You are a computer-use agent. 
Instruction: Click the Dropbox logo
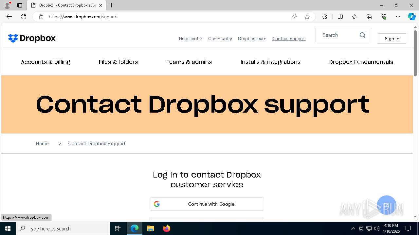tap(32, 38)
